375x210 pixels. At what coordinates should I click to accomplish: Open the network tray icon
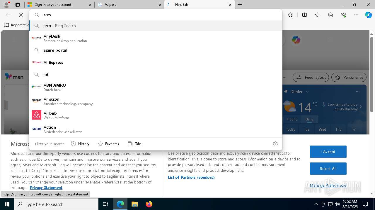pos(330,204)
